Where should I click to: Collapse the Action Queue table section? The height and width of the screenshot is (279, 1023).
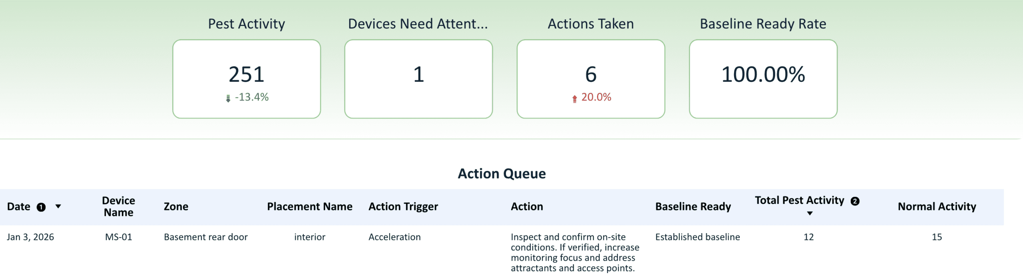pyautogui.click(x=502, y=174)
